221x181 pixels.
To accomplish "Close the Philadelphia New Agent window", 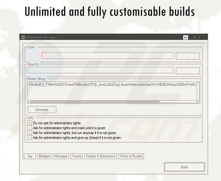I will click(x=204, y=37).
